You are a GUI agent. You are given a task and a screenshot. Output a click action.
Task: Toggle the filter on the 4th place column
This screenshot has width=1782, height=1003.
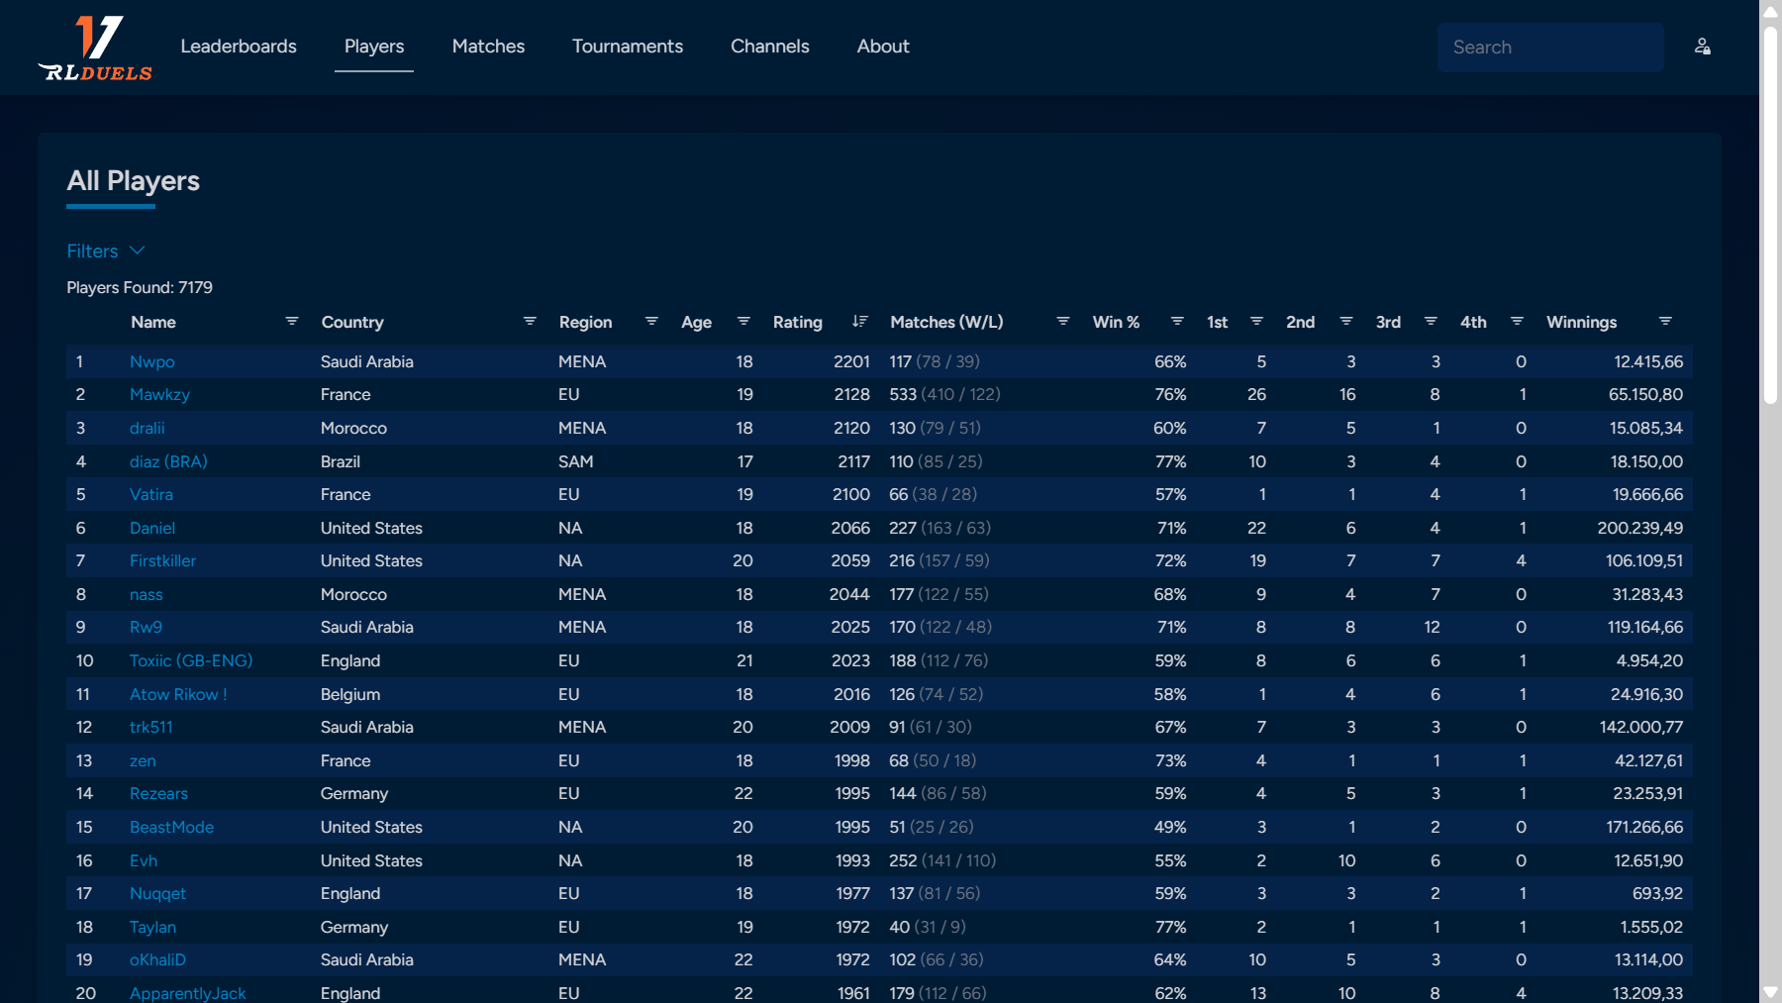coord(1518,321)
